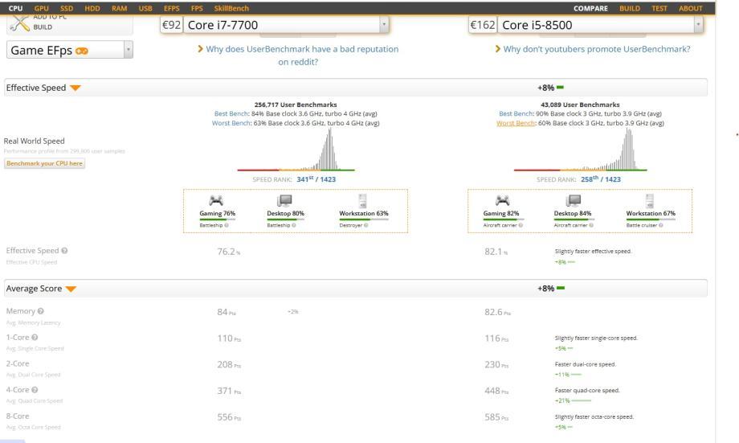Open Worst Bench link for Core i7-7700
The image size is (739, 443).
(231, 123)
